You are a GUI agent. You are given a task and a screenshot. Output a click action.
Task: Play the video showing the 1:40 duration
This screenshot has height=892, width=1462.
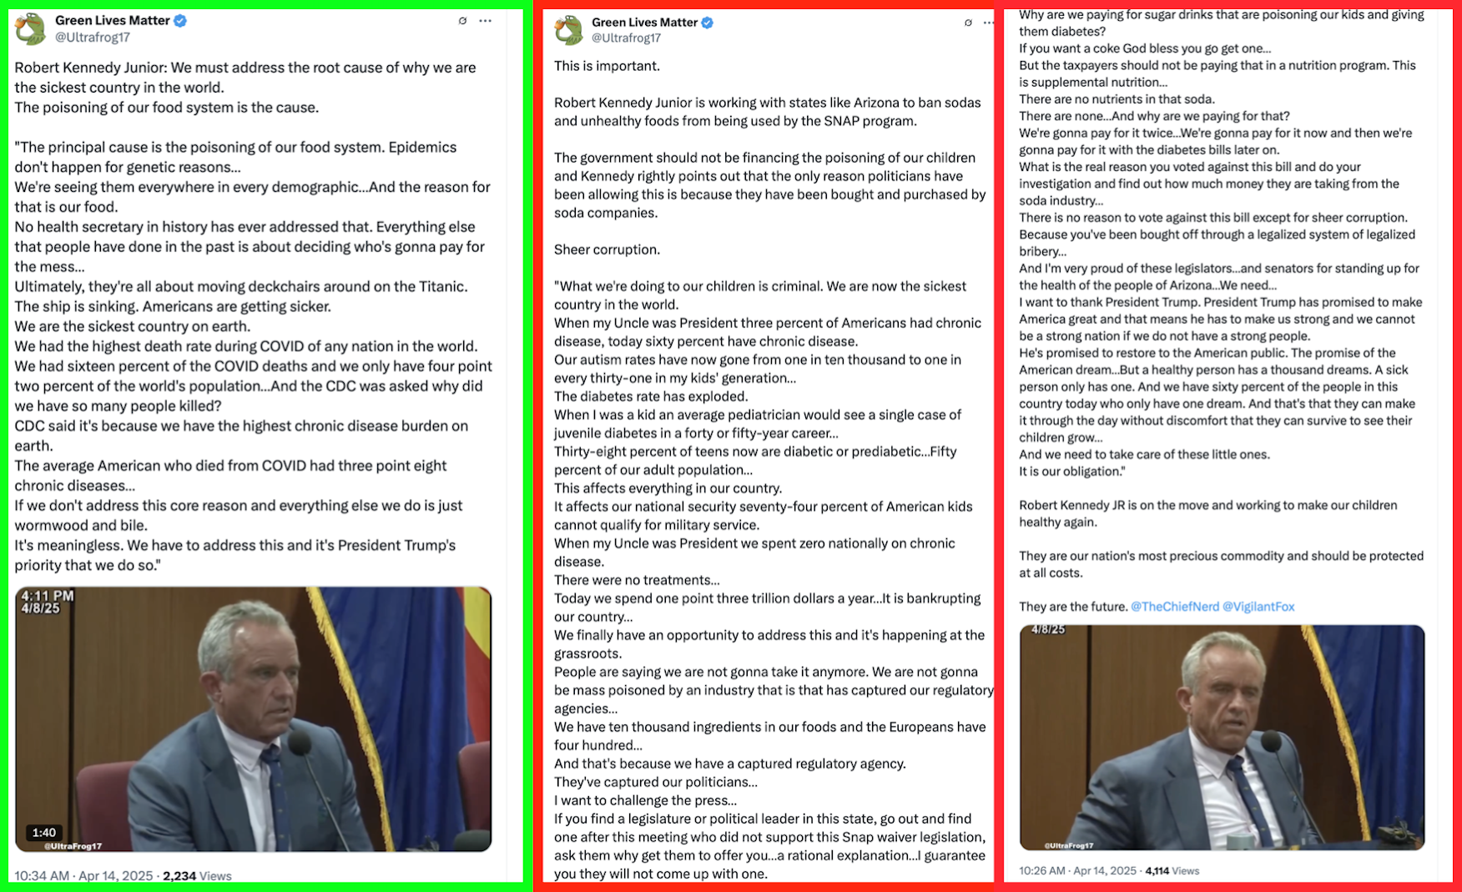[x=253, y=719]
